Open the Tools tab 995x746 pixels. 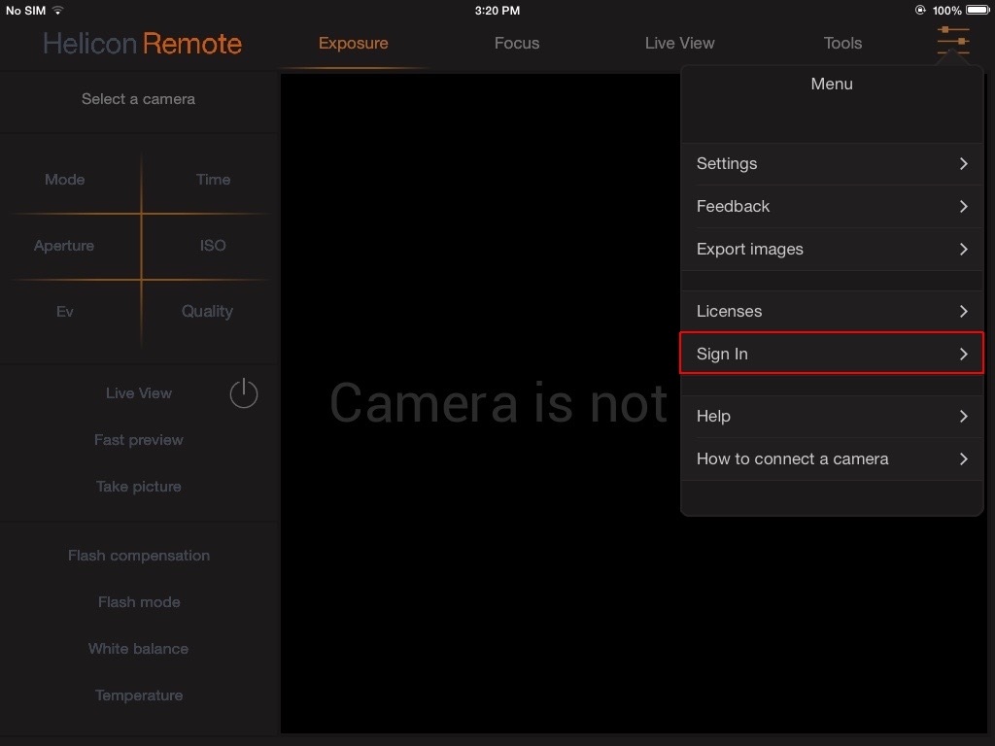pyautogui.click(x=842, y=43)
